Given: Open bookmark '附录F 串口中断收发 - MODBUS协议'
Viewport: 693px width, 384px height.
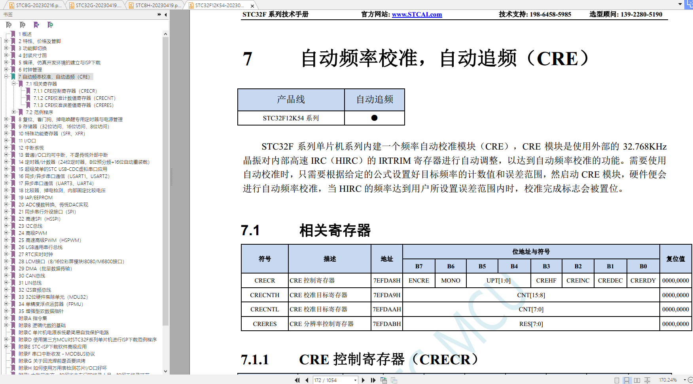Looking at the screenshot, I should [57, 354].
